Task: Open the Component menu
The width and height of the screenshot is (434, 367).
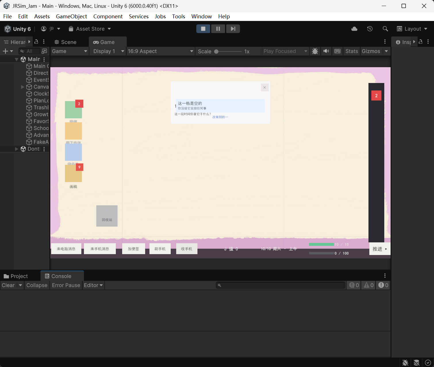Action: tap(108, 16)
